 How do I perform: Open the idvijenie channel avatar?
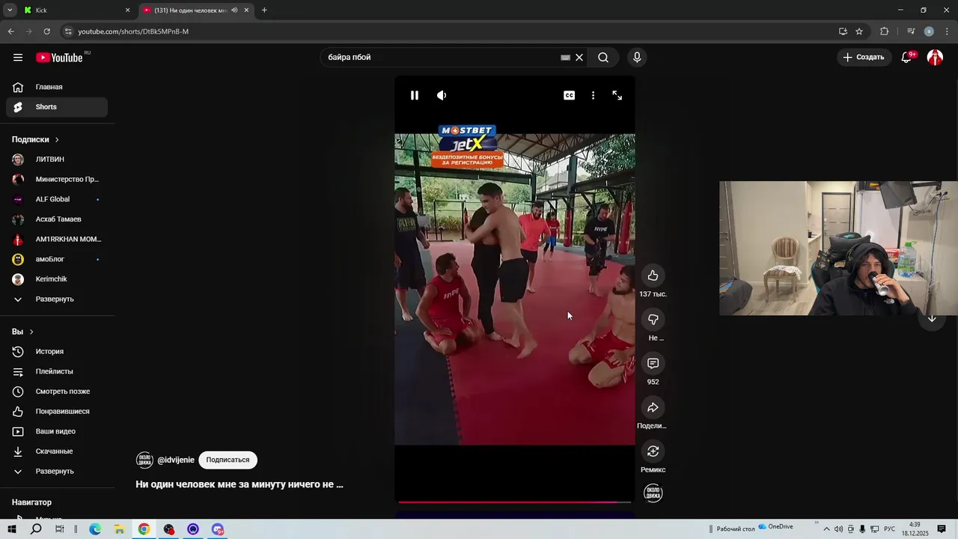coord(144,460)
